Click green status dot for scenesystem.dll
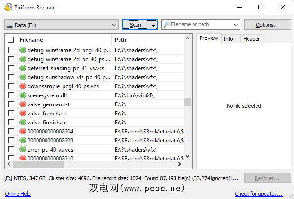294x199 pixels. [23, 95]
